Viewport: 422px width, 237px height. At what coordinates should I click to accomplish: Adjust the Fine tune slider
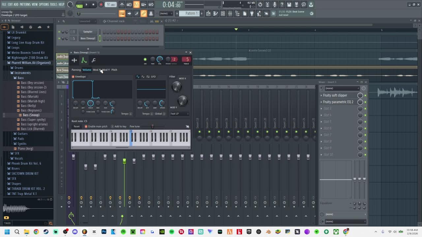[152, 126]
